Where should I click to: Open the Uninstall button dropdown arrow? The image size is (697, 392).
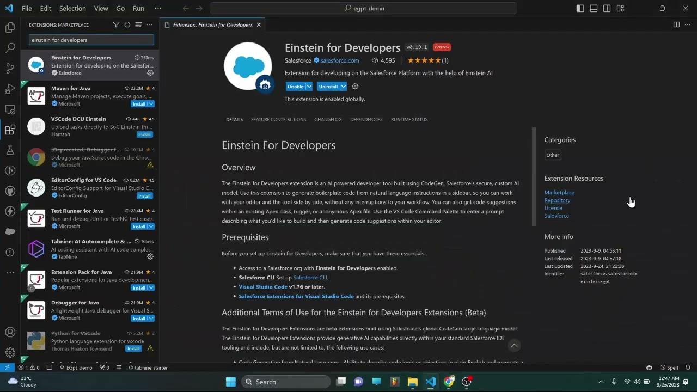pos(343,87)
